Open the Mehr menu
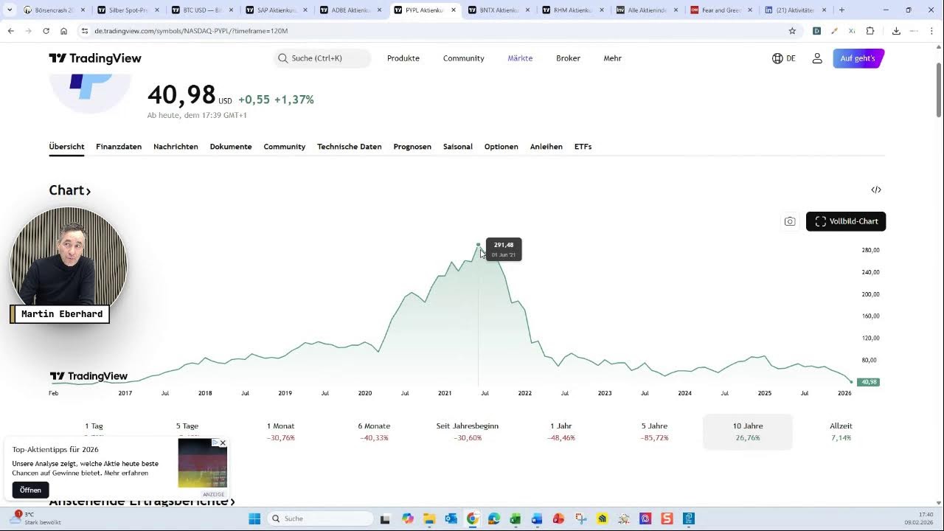The width and height of the screenshot is (944, 531). (x=613, y=58)
